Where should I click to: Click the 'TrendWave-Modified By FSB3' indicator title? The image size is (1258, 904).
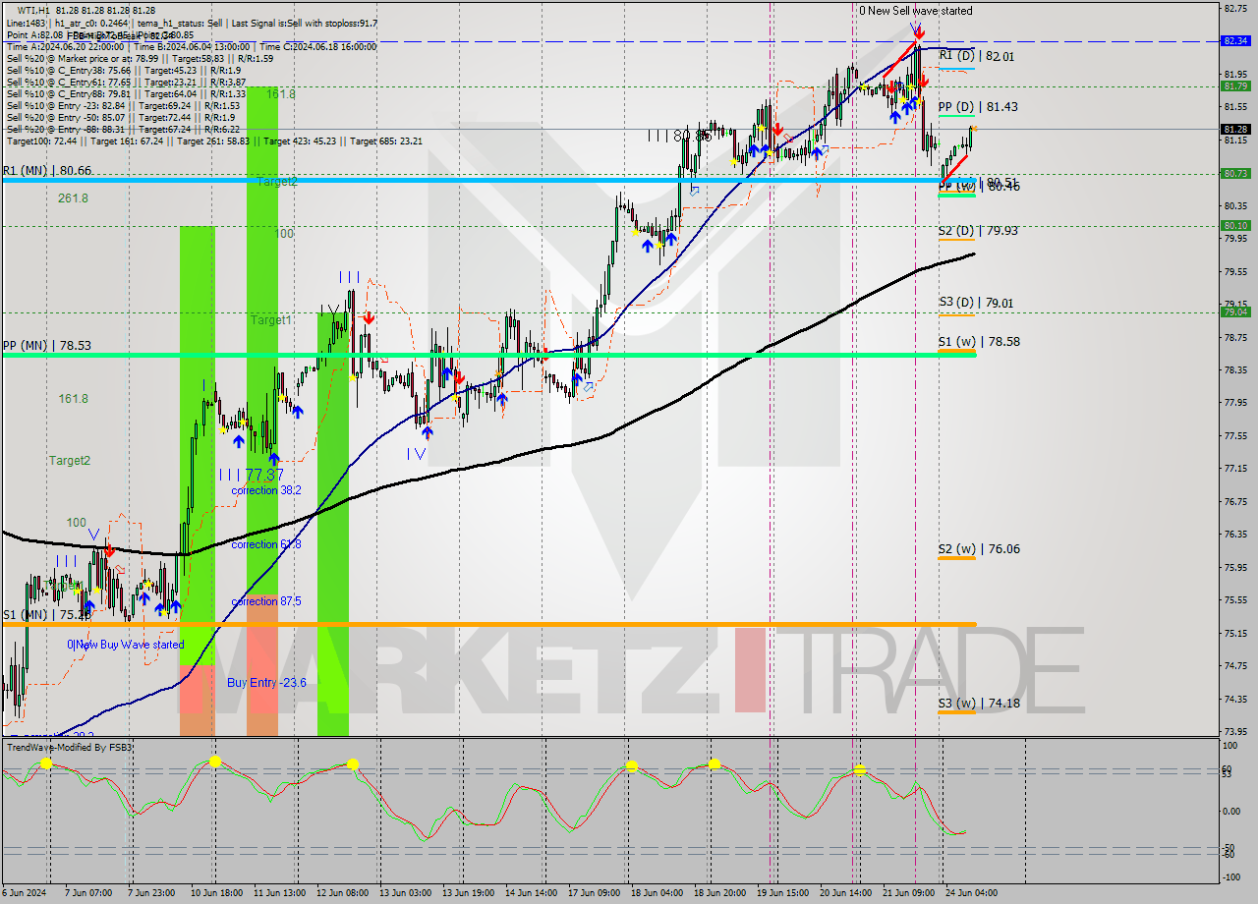click(x=70, y=748)
